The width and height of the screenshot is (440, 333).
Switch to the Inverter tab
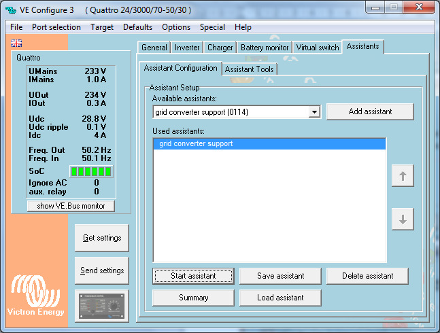(187, 48)
